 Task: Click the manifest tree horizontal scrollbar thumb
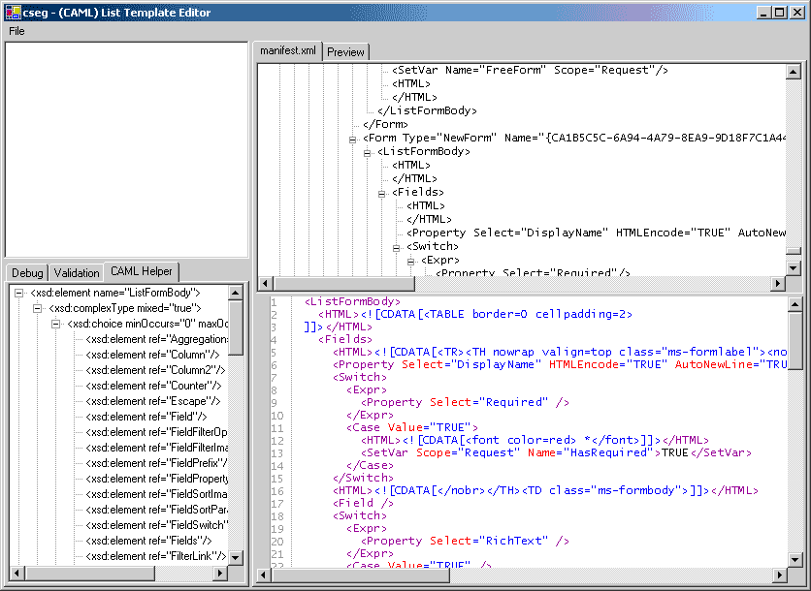tap(344, 283)
